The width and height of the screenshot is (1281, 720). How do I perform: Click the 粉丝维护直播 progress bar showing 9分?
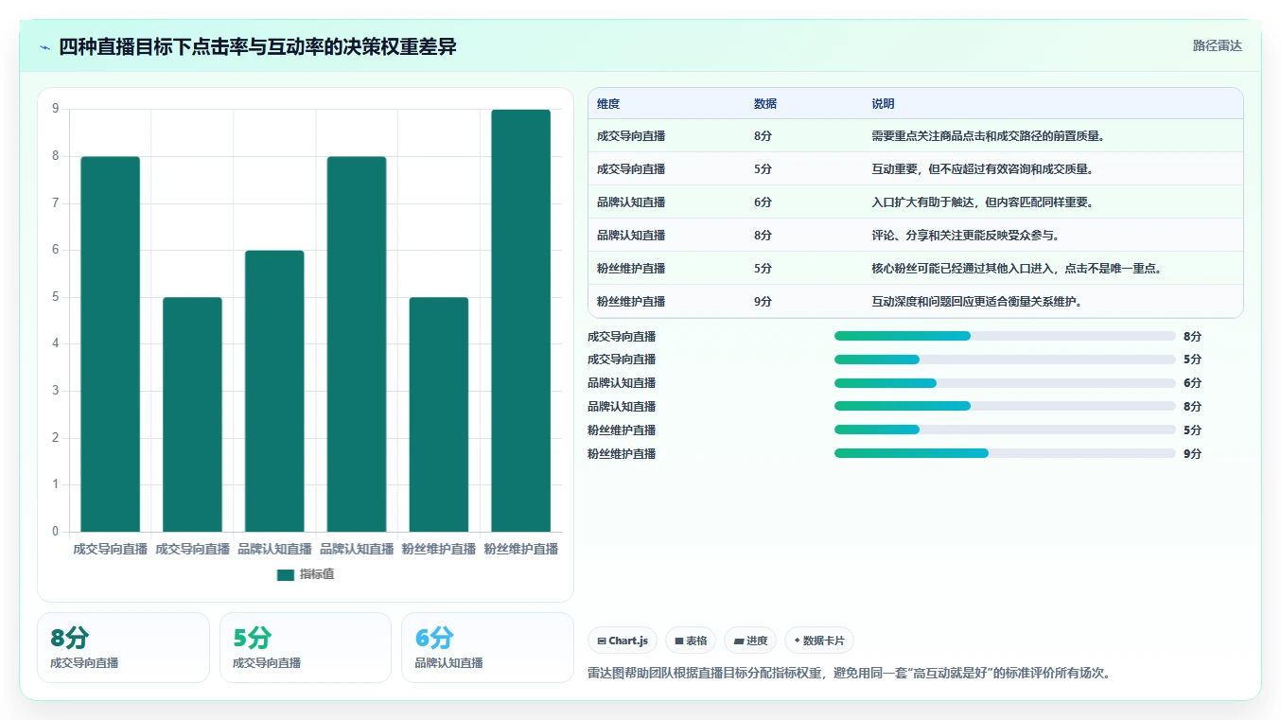click(x=1005, y=454)
